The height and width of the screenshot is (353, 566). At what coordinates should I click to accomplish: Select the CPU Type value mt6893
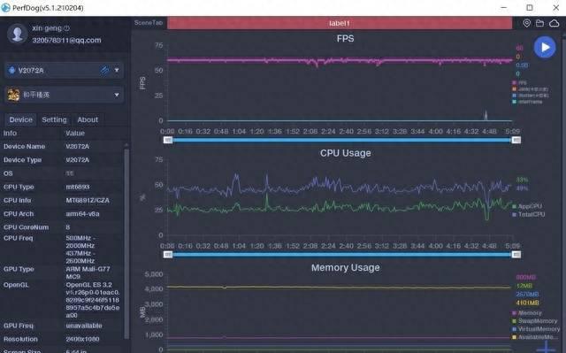(78, 187)
